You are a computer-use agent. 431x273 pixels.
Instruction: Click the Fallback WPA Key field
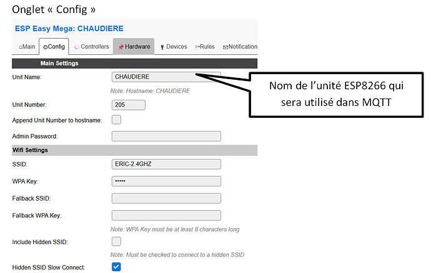tap(166, 216)
